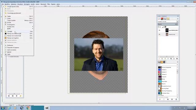This screenshot has width=196, height=110.
Task: Select the Caribbean Blues gradient
Action: coord(168,93)
